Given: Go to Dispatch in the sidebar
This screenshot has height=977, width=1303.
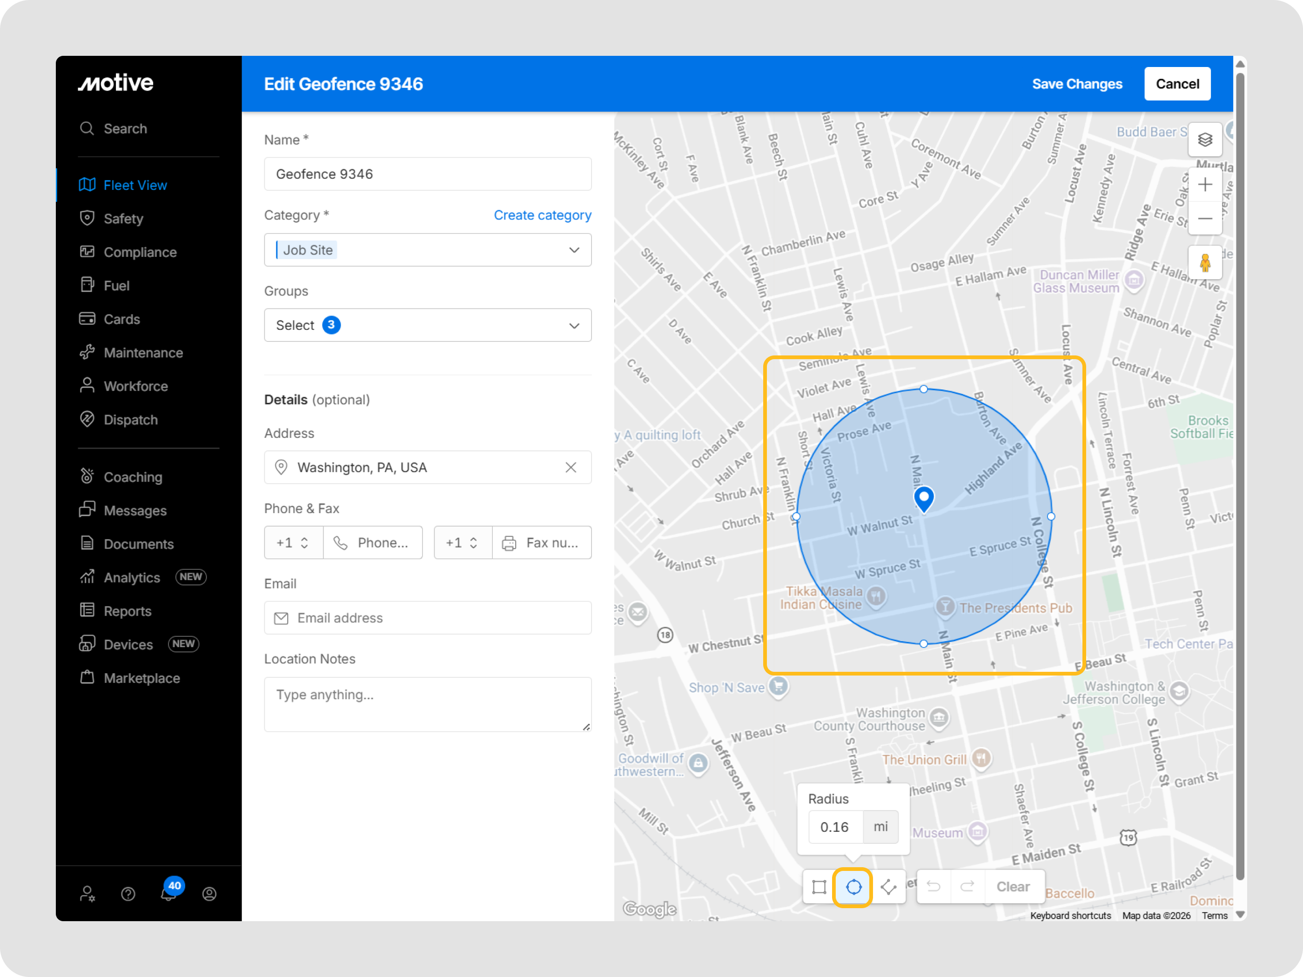Looking at the screenshot, I should tap(130, 420).
